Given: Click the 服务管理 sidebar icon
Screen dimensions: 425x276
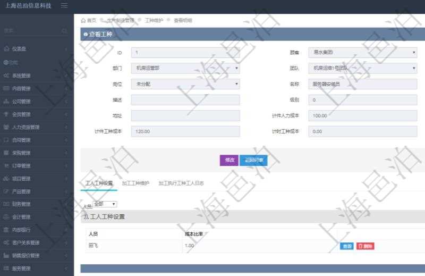Looking at the screenshot, I should (6, 268).
